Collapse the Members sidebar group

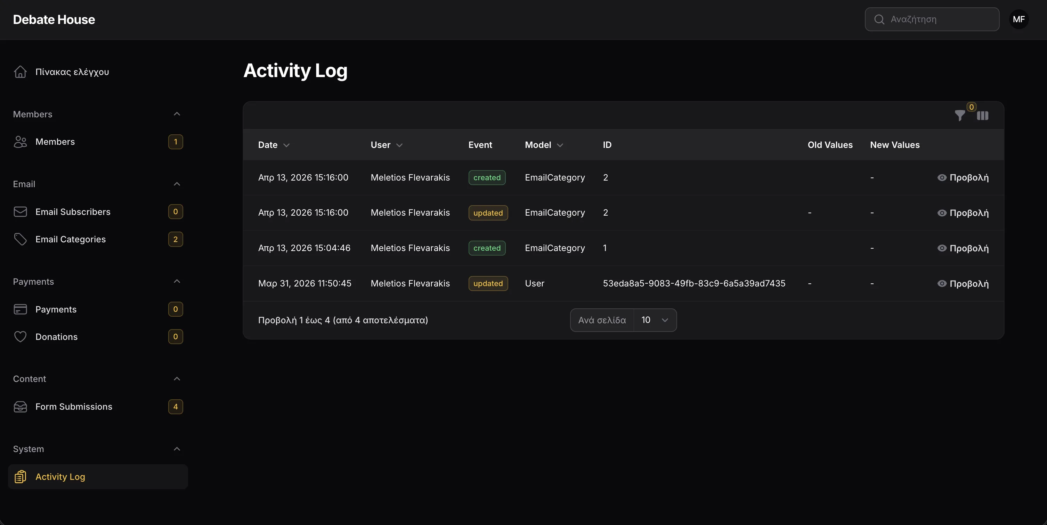tap(177, 114)
